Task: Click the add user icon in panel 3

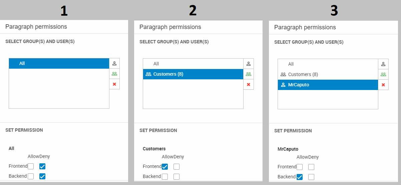Action: 383,64
